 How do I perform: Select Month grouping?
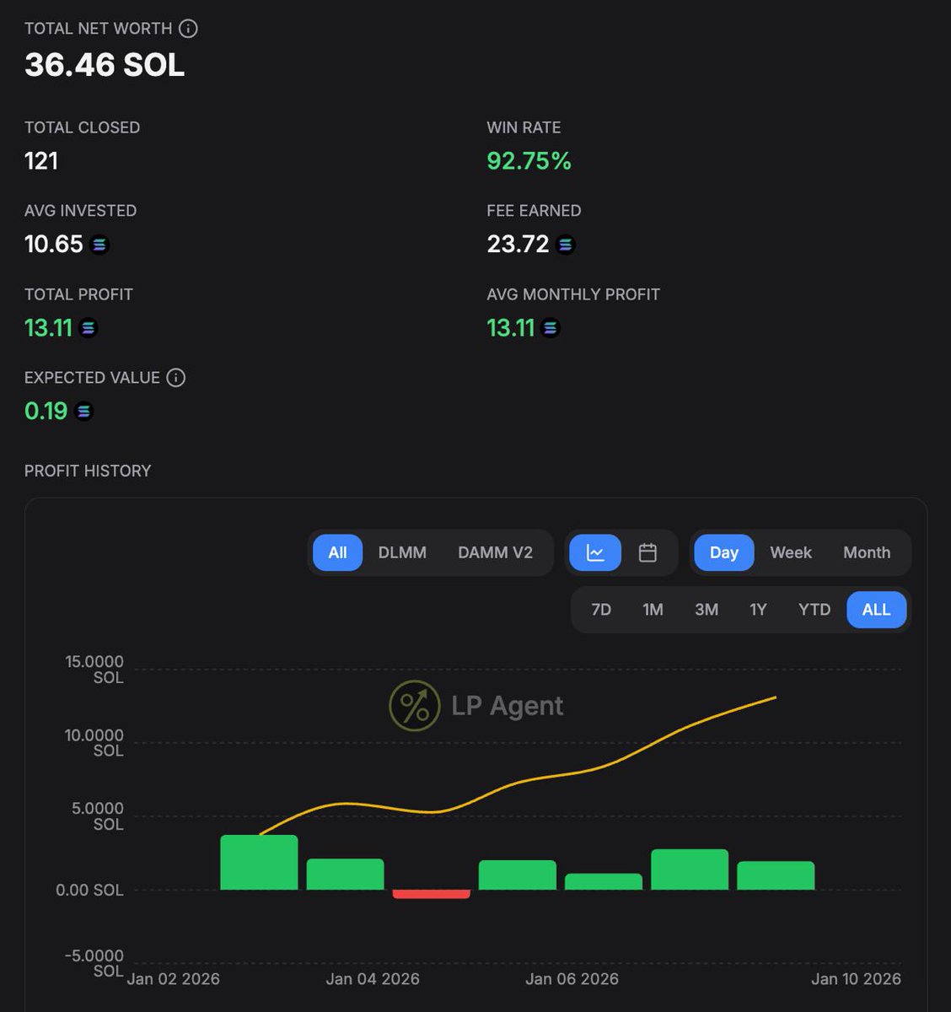point(867,552)
